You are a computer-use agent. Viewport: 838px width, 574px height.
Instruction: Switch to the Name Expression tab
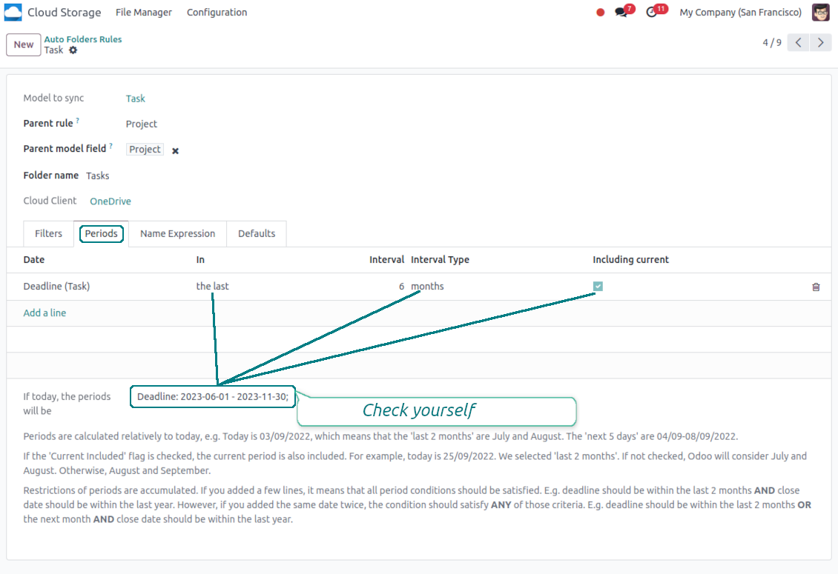pos(177,233)
